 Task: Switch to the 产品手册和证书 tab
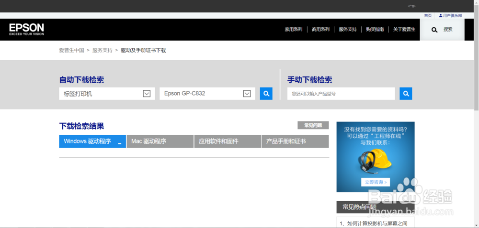point(295,141)
